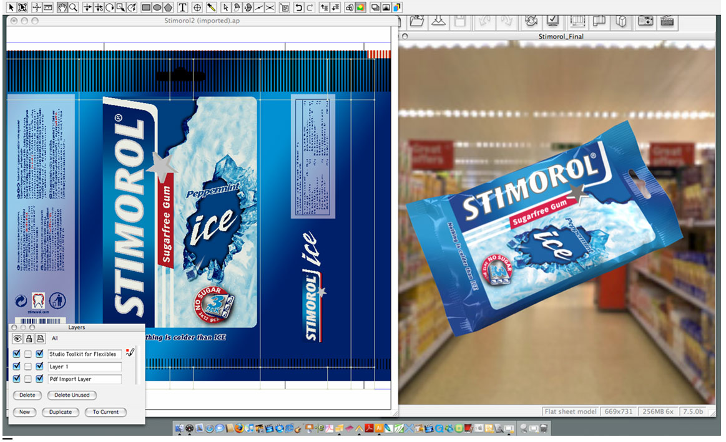Choose the Hand pan tool
This screenshot has height=442, width=726.
pos(62,7)
